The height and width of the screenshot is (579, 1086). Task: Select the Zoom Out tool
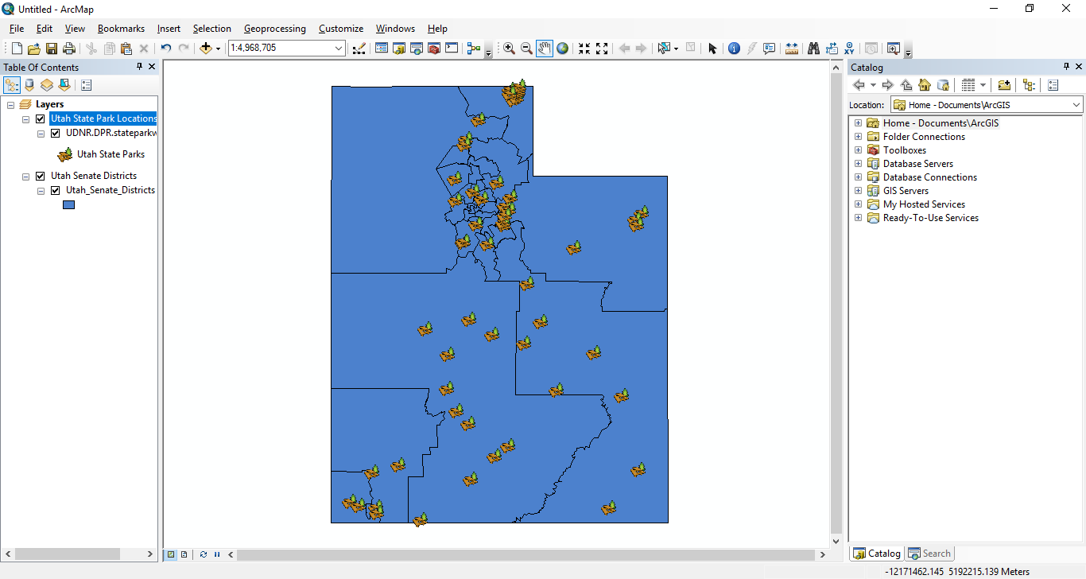526,49
